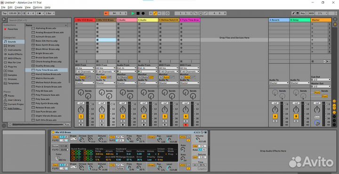Enable the MIDI map mode switch

pyautogui.click(x=311, y=13)
